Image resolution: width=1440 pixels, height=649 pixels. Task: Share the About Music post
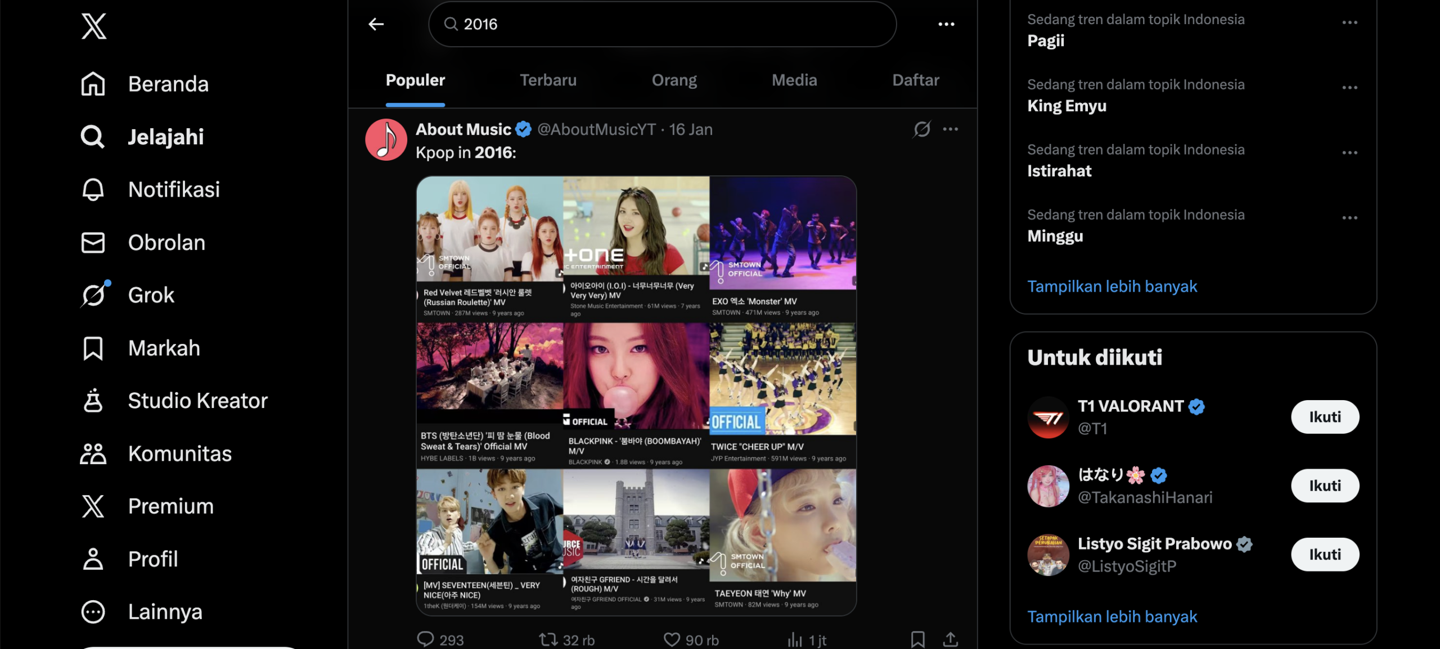pos(951,639)
